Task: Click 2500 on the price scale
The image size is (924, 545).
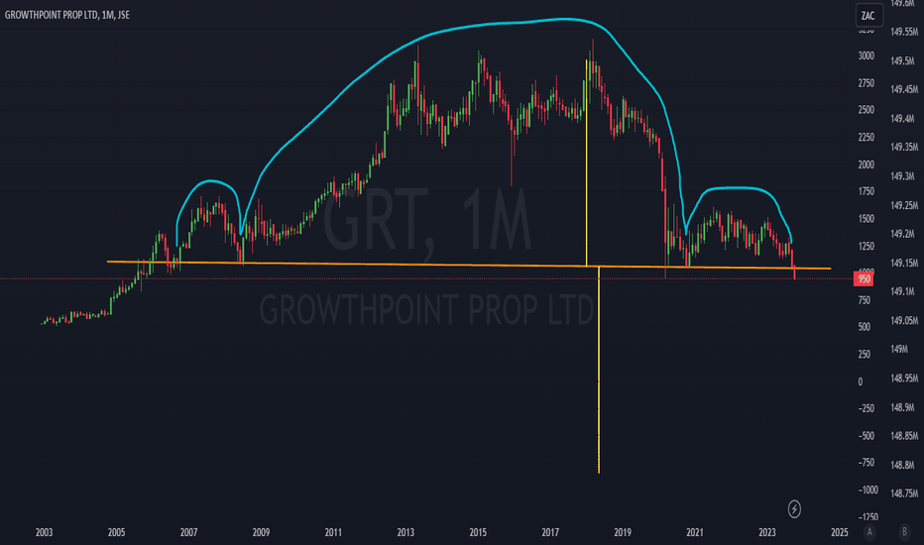Action: 866,110
